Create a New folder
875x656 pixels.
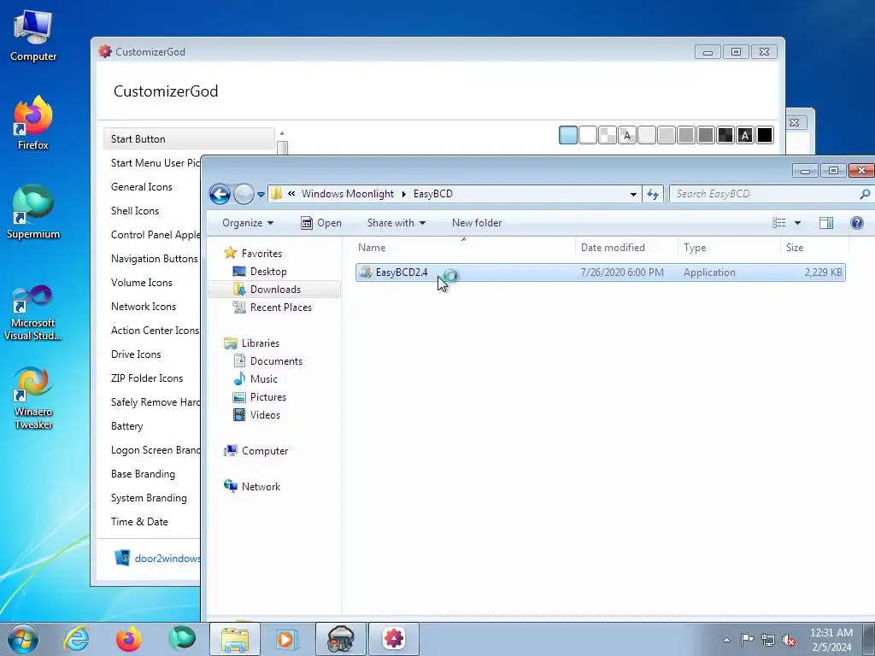[x=477, y=223]
